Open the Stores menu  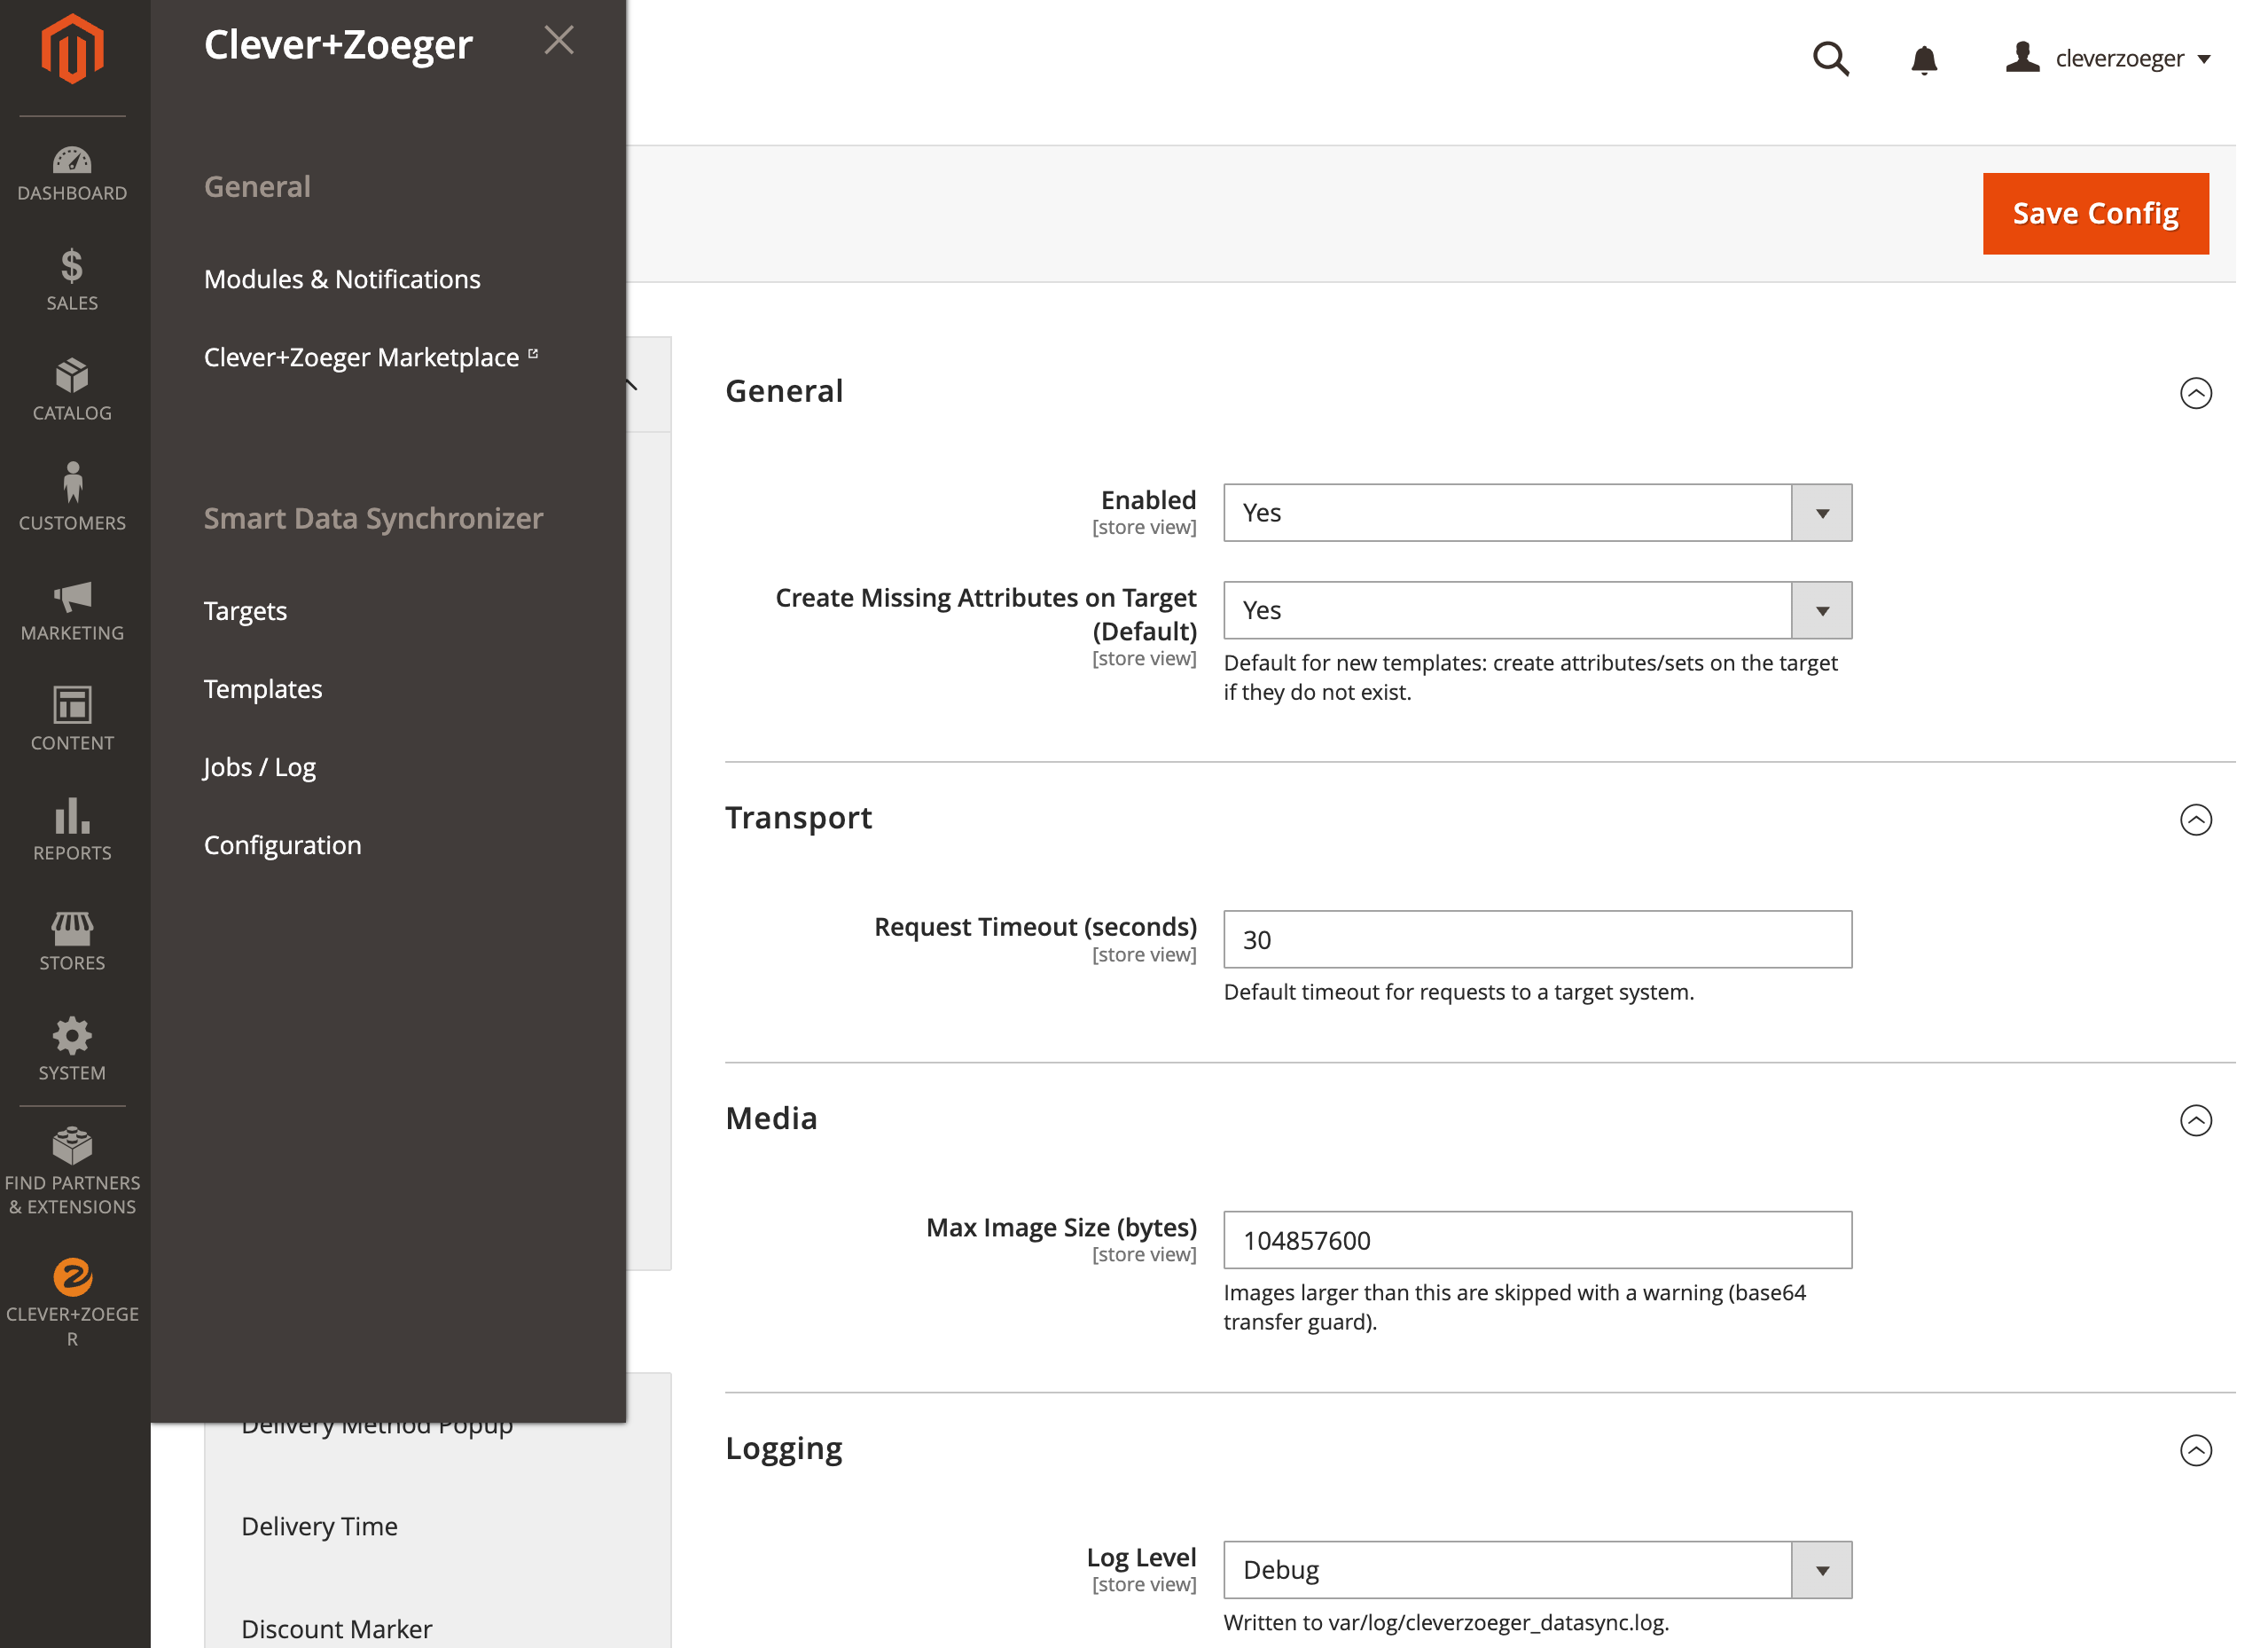click(72, 940)
